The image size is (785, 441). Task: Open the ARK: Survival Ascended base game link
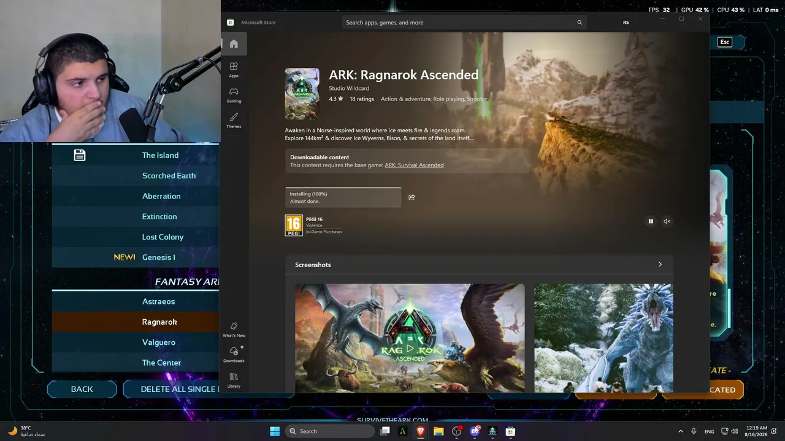(414, 165)
